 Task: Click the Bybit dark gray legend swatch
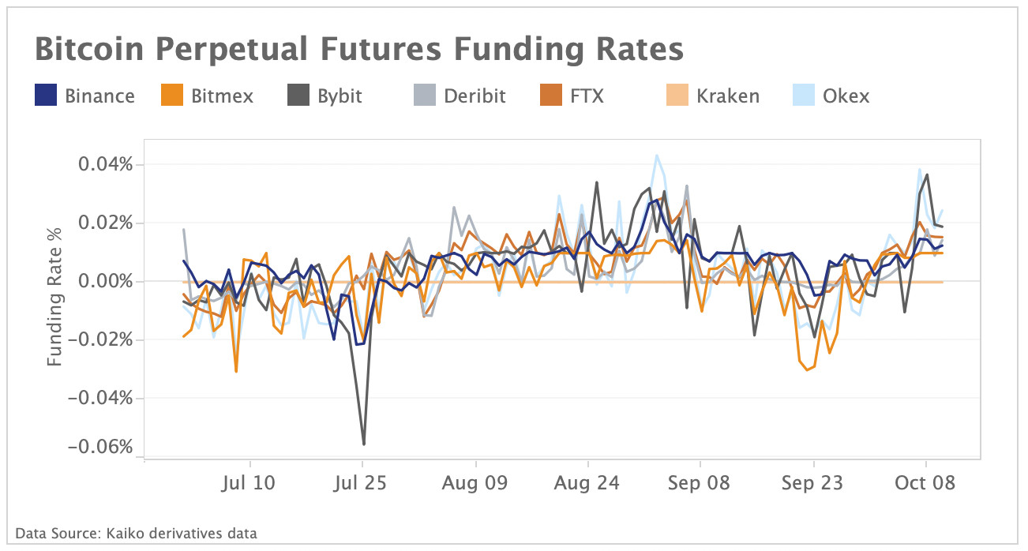[299, 96]
